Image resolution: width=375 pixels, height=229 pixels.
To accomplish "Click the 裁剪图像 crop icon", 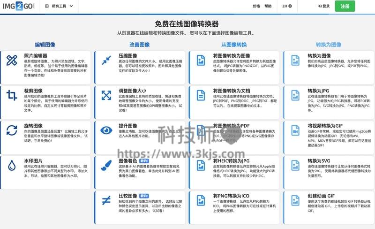I will pos(12,95).
